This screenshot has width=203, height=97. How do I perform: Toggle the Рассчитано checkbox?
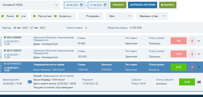(x=34, y=16)
